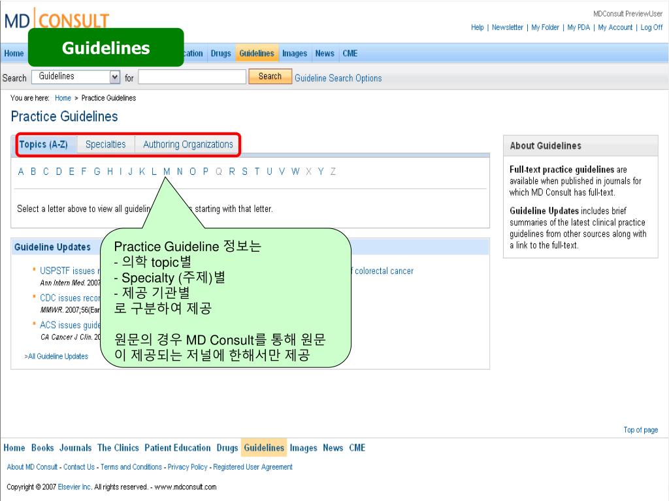Open Books in the footer navigation
This screenshot has height=501, width=669.
coord(42,448)
